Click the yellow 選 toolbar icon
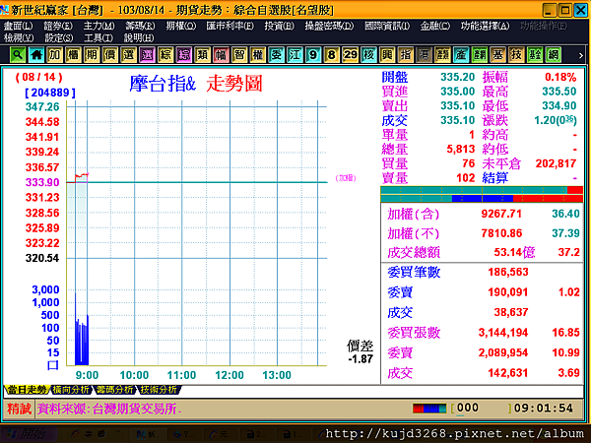Image resolution: width=591 pixels, height=443 pixels. click(128, 55)
